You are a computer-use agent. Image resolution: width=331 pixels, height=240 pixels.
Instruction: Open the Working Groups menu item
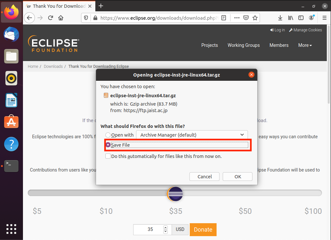point(244,45)
